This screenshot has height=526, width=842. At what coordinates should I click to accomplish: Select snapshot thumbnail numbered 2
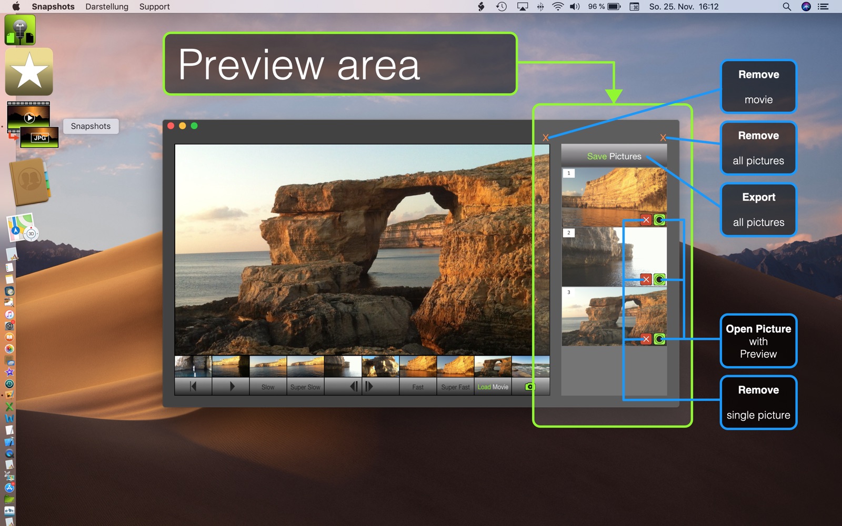[x=614, y=257]
